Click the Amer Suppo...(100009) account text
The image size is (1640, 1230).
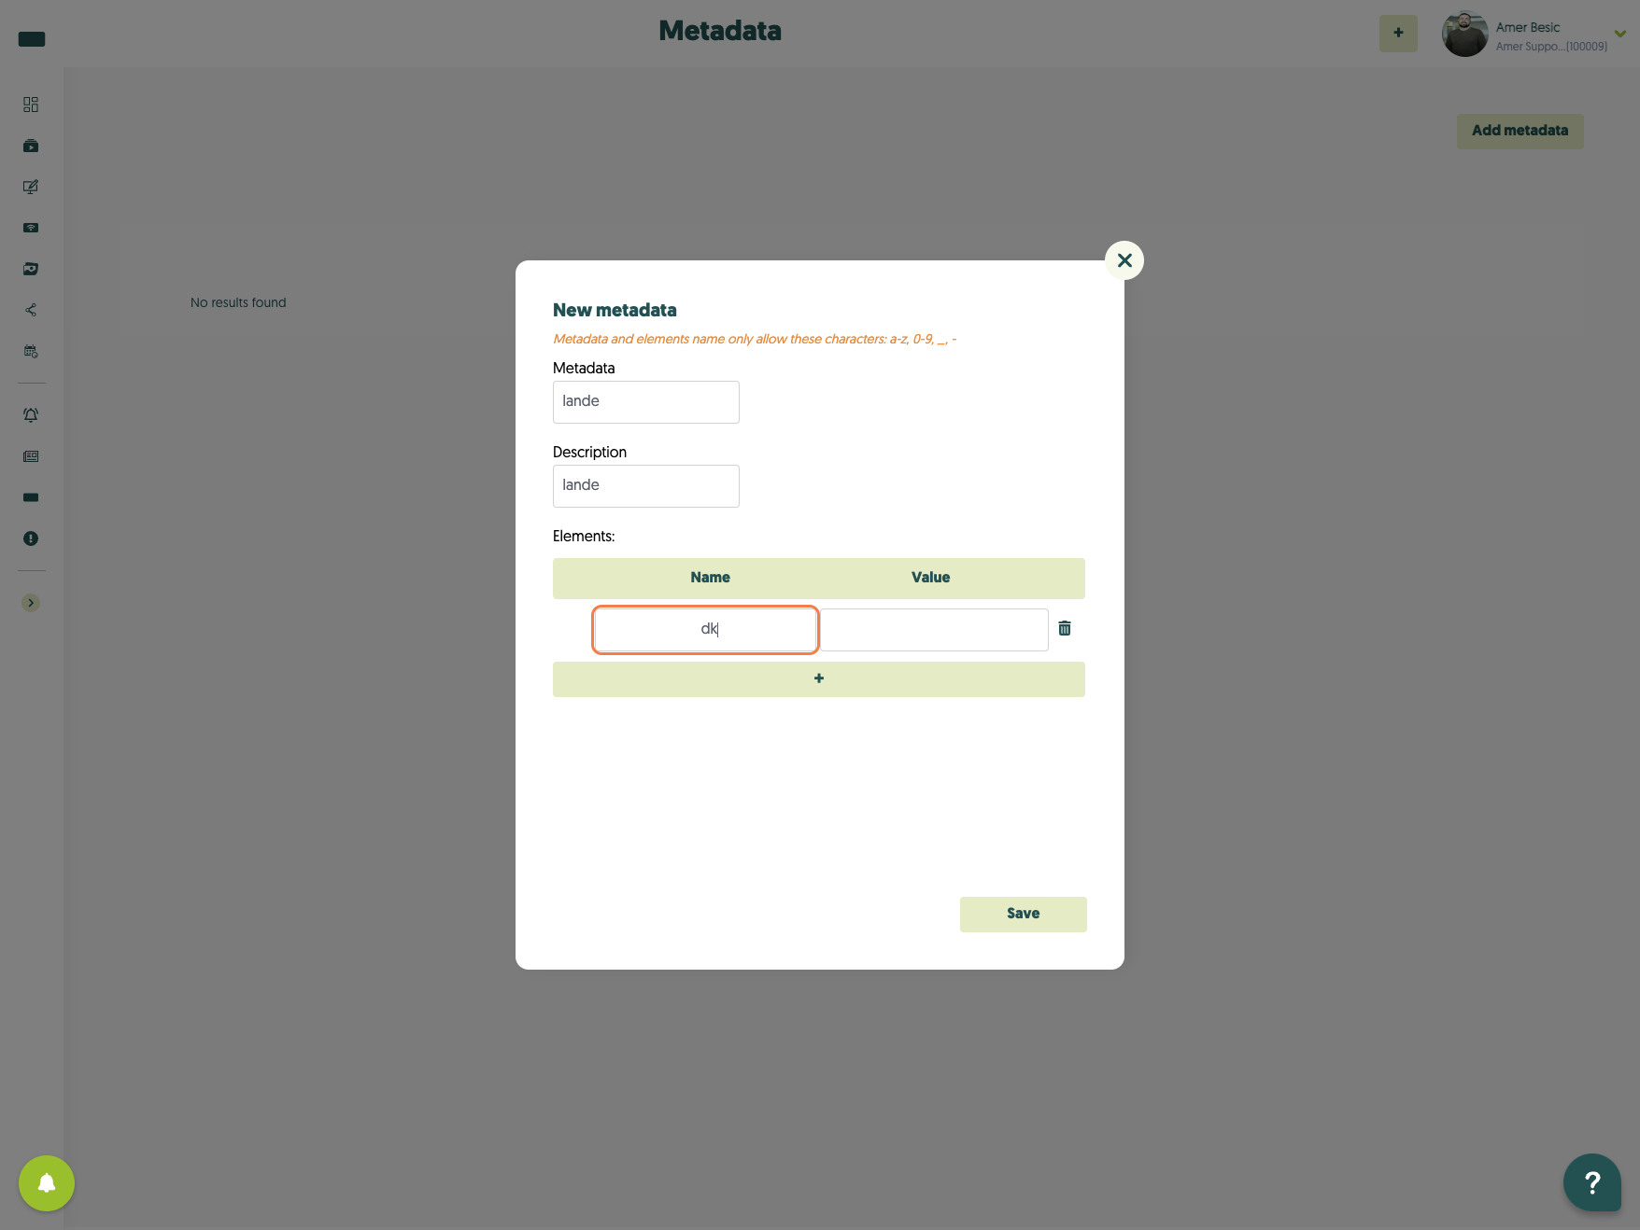pos(1551,47)
